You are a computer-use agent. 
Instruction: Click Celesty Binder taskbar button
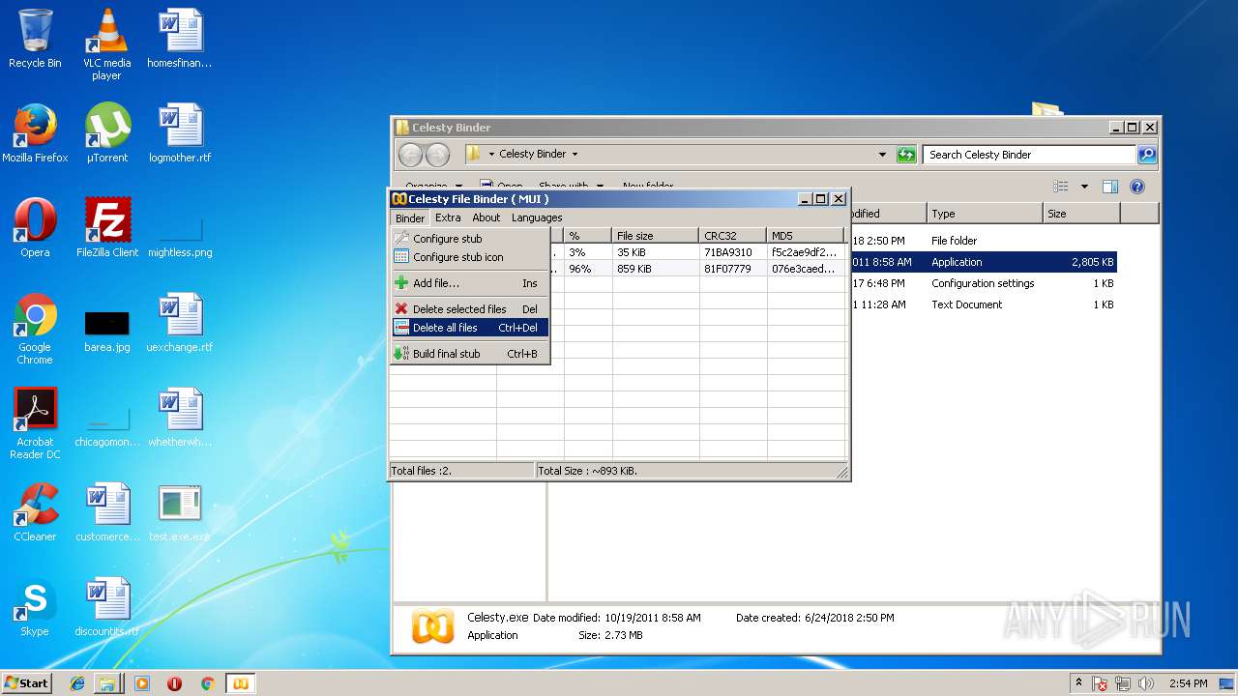241,683
